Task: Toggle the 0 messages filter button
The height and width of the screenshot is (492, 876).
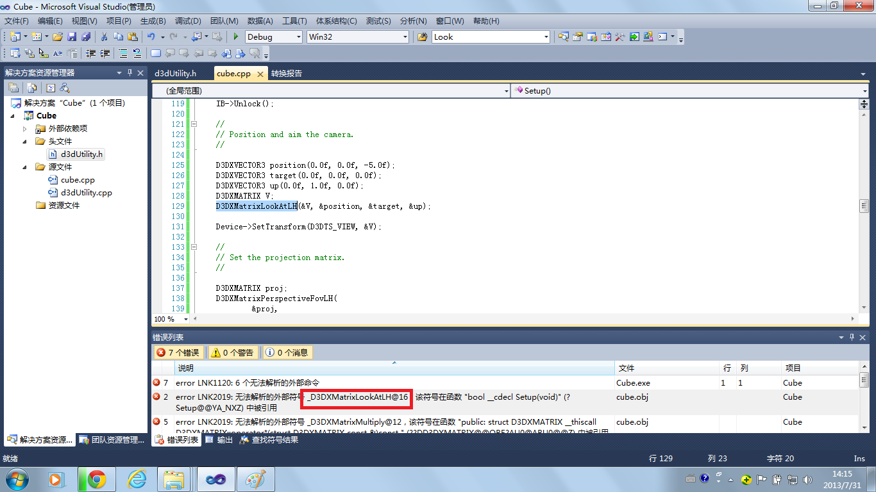Action: click(287, 352)
